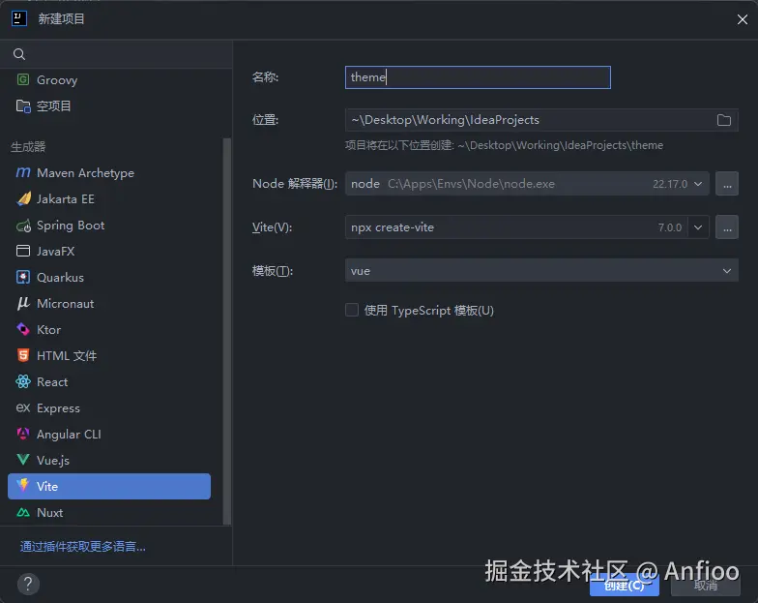
Task: Select the Micronaut list item text
Action: click(66, 304)
